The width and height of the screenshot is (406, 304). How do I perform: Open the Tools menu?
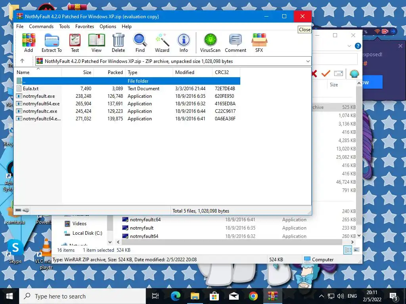[64, 27]
